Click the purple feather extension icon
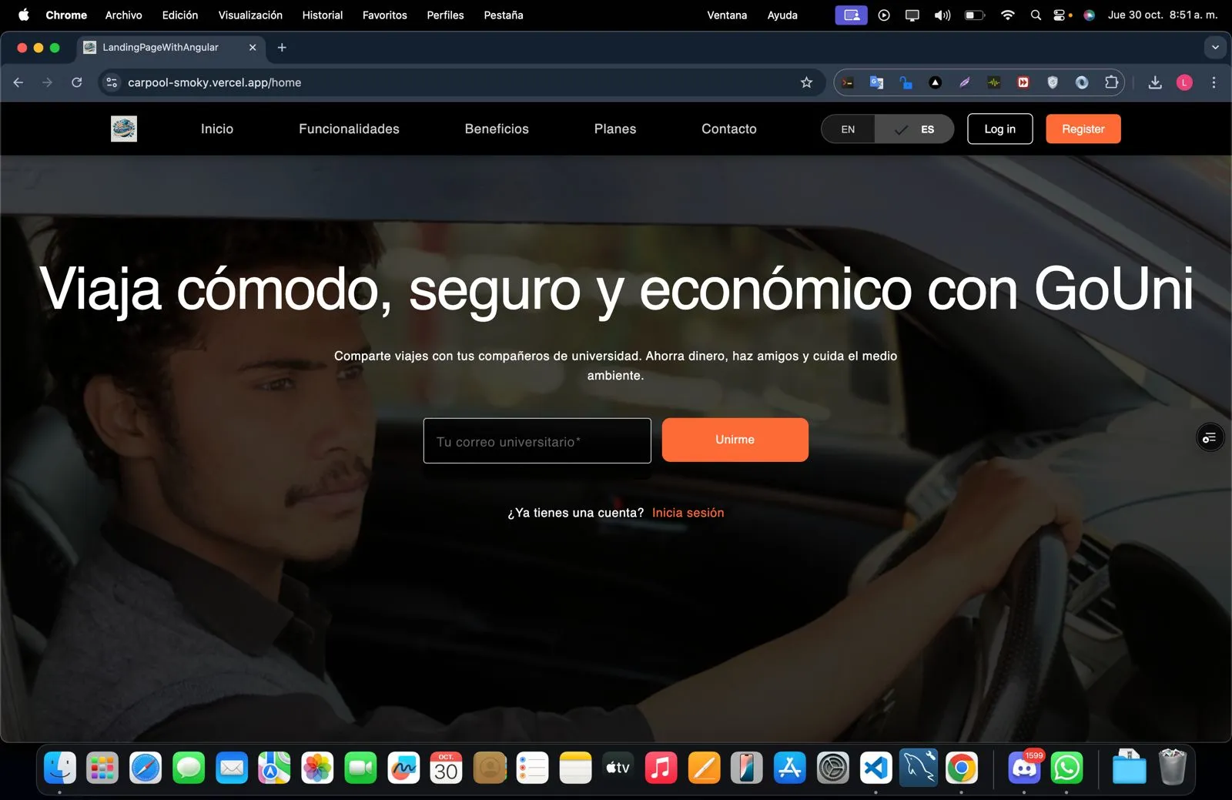The image size is (1232, 800). point(964,82)
